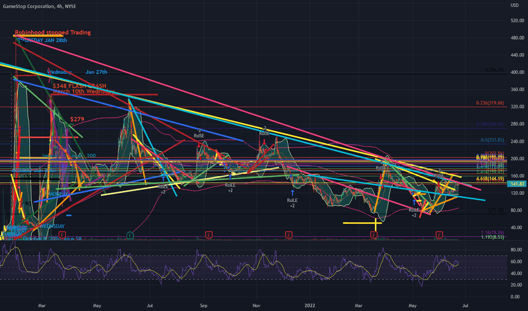
Task: Click the 2022 label on time axis
Action: [309, 305]
